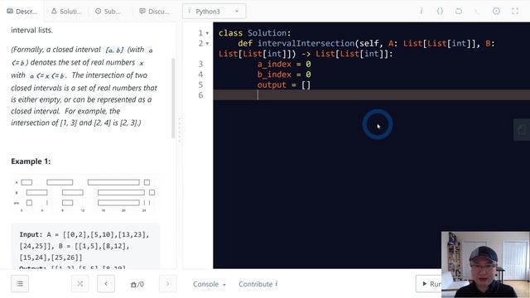Click the Run code button
The height and width of the screenshot is (298, 530).
(x=429, y=284)
